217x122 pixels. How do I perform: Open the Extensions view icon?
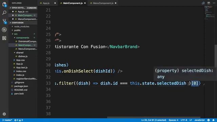click(4, 38)
